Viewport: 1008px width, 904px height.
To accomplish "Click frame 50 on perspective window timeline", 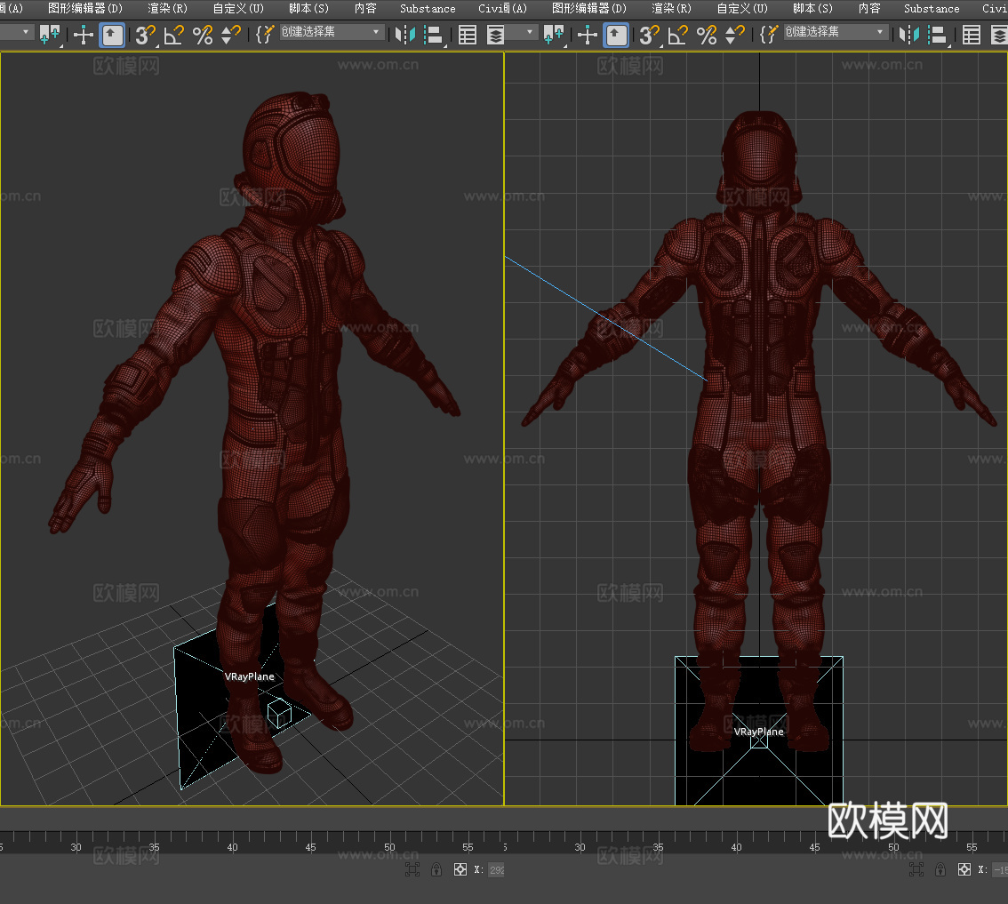I will (389, 847).
